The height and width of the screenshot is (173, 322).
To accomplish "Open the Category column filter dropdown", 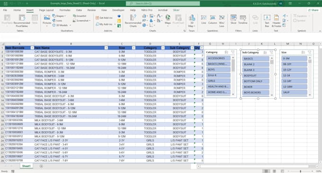I will (163, 48).
